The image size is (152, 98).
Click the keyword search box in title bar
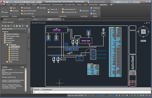[x=100, y=2]
